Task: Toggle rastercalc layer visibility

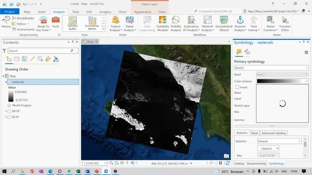Action: tap(9, 82)
